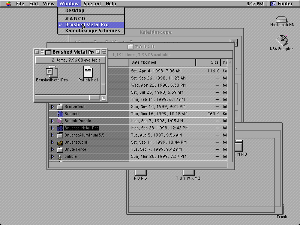Click the vertical scrollbar in Brushed Metal Pro window
Viewport: 300px width, 225px height.
click(x=103, y=79)
